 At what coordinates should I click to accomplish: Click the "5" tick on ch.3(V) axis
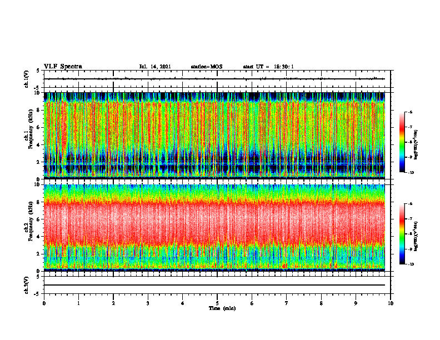tap(38, 277)
